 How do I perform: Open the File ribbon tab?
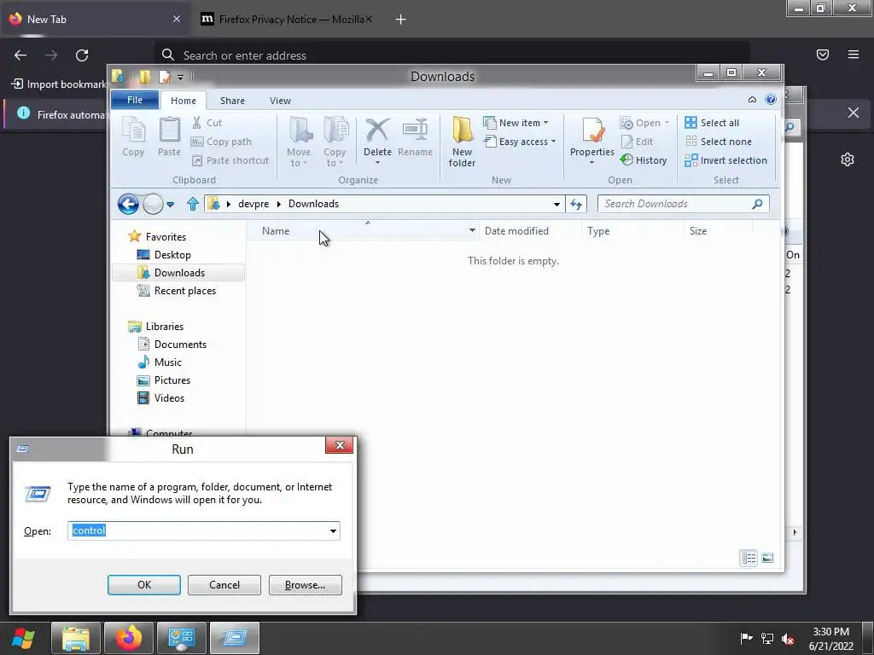tap(135, 100)
